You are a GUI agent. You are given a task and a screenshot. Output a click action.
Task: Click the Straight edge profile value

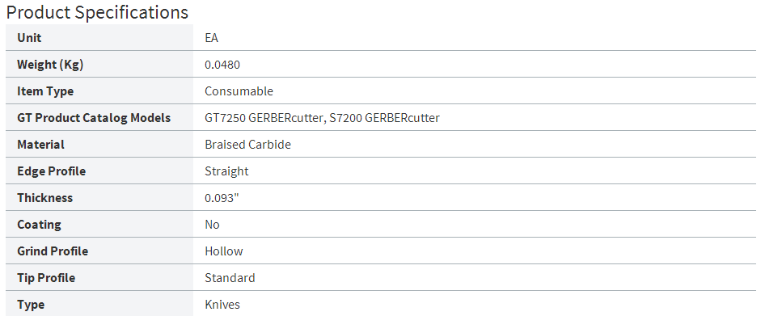(x=227, y=171)
